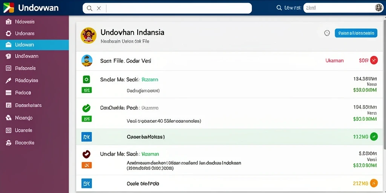Click green Vzaman link in Unclar row
The width and height of the screenshot is (386, 193).
point(150,154)
